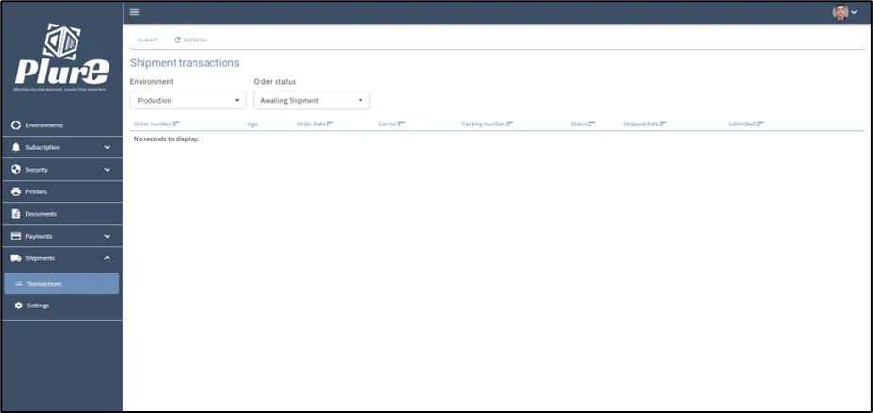Toggle the hamburger menu in top bar
This screenshot has height=413, width=873.
pos(134,12)
